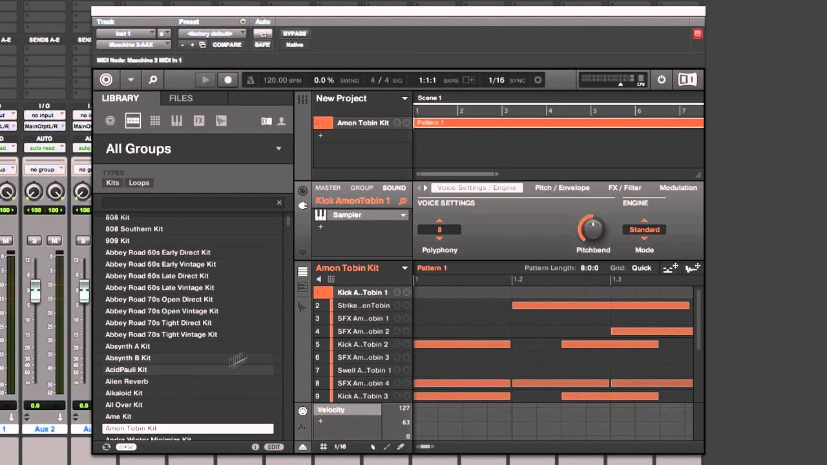The height and width of the screenshot is (465, 827).
Task: Mute the Kick A..Tobin 2 sound
Action: pyautogui.click(x=397, y=344)
